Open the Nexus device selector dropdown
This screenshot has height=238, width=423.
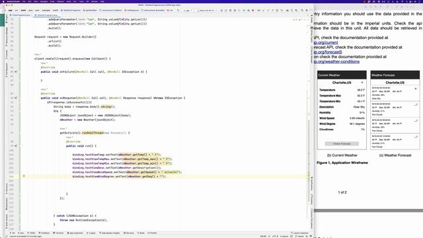click(x=208, y=11)
